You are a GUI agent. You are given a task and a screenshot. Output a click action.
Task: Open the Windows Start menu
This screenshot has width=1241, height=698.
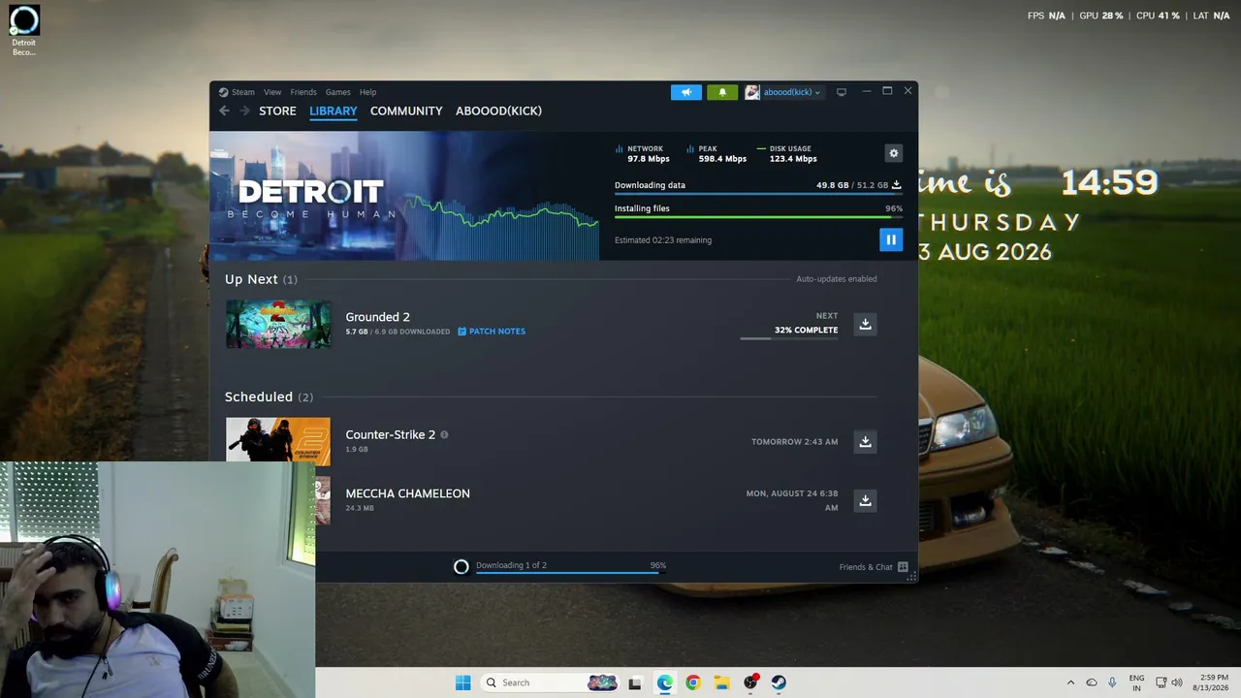(x=462, y=682)
